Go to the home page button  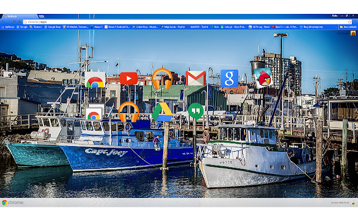(x=20, y=22)
